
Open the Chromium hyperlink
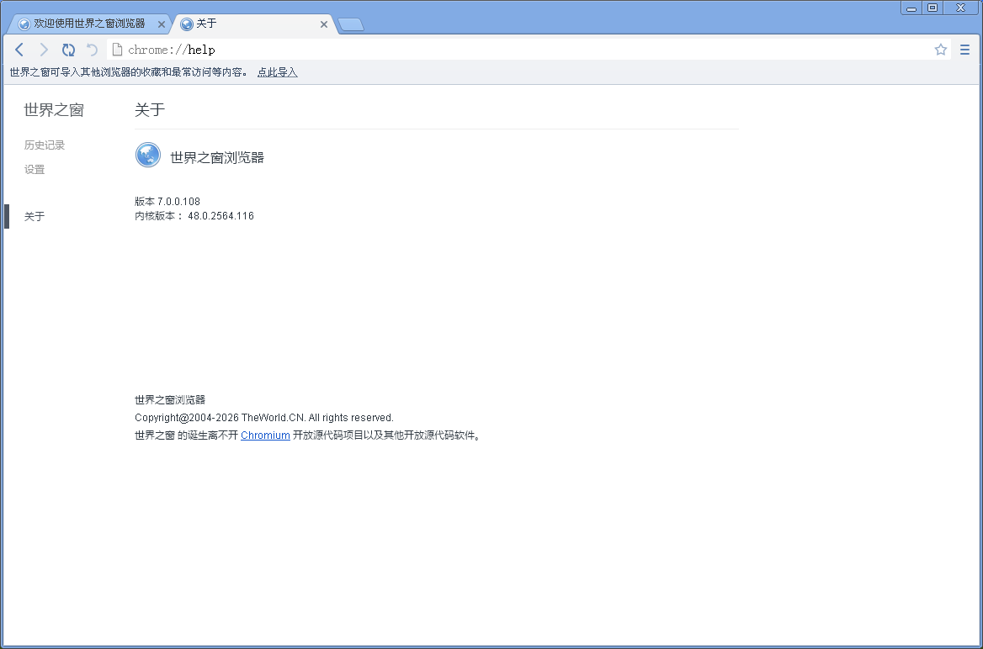[265, 435]
